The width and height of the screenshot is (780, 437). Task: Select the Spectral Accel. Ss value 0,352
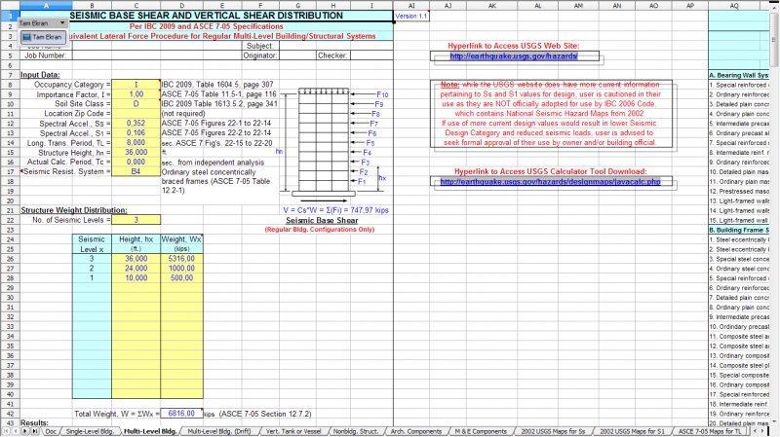click(136, 124)
